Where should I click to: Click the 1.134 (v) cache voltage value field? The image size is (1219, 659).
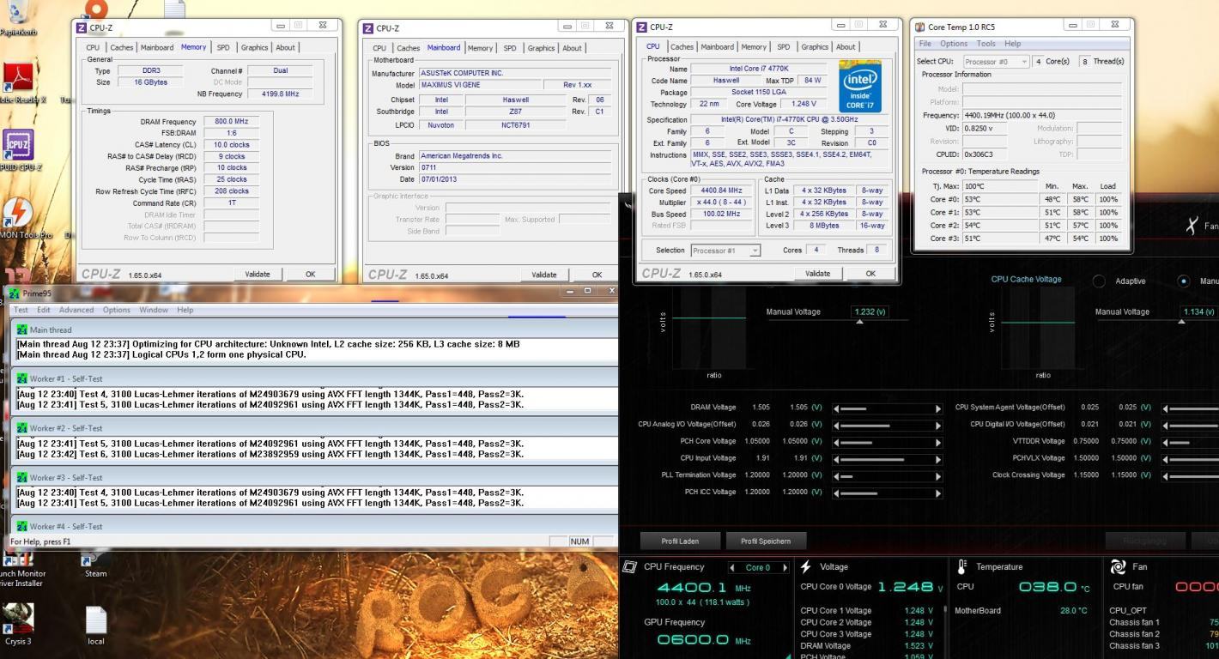point(1198,311)
